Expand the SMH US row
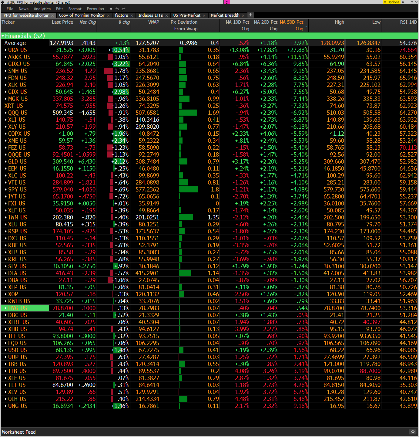Image resolution: width=419 pixels, height=437 pixels. click(x=6, y=71)
